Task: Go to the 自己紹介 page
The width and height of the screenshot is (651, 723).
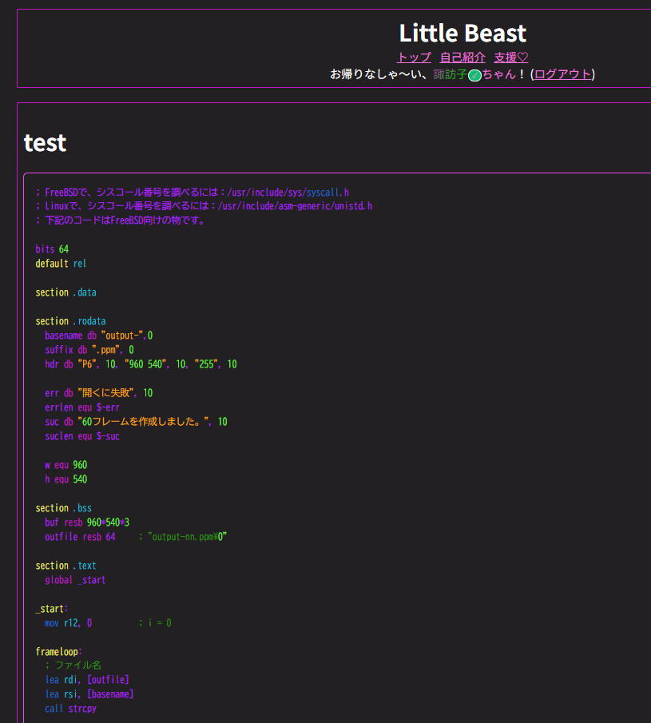Action: tap(462, 58)
